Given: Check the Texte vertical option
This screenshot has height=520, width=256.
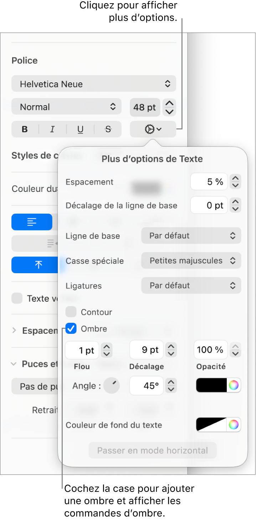Looking at the screenshot, I should 17,298.
